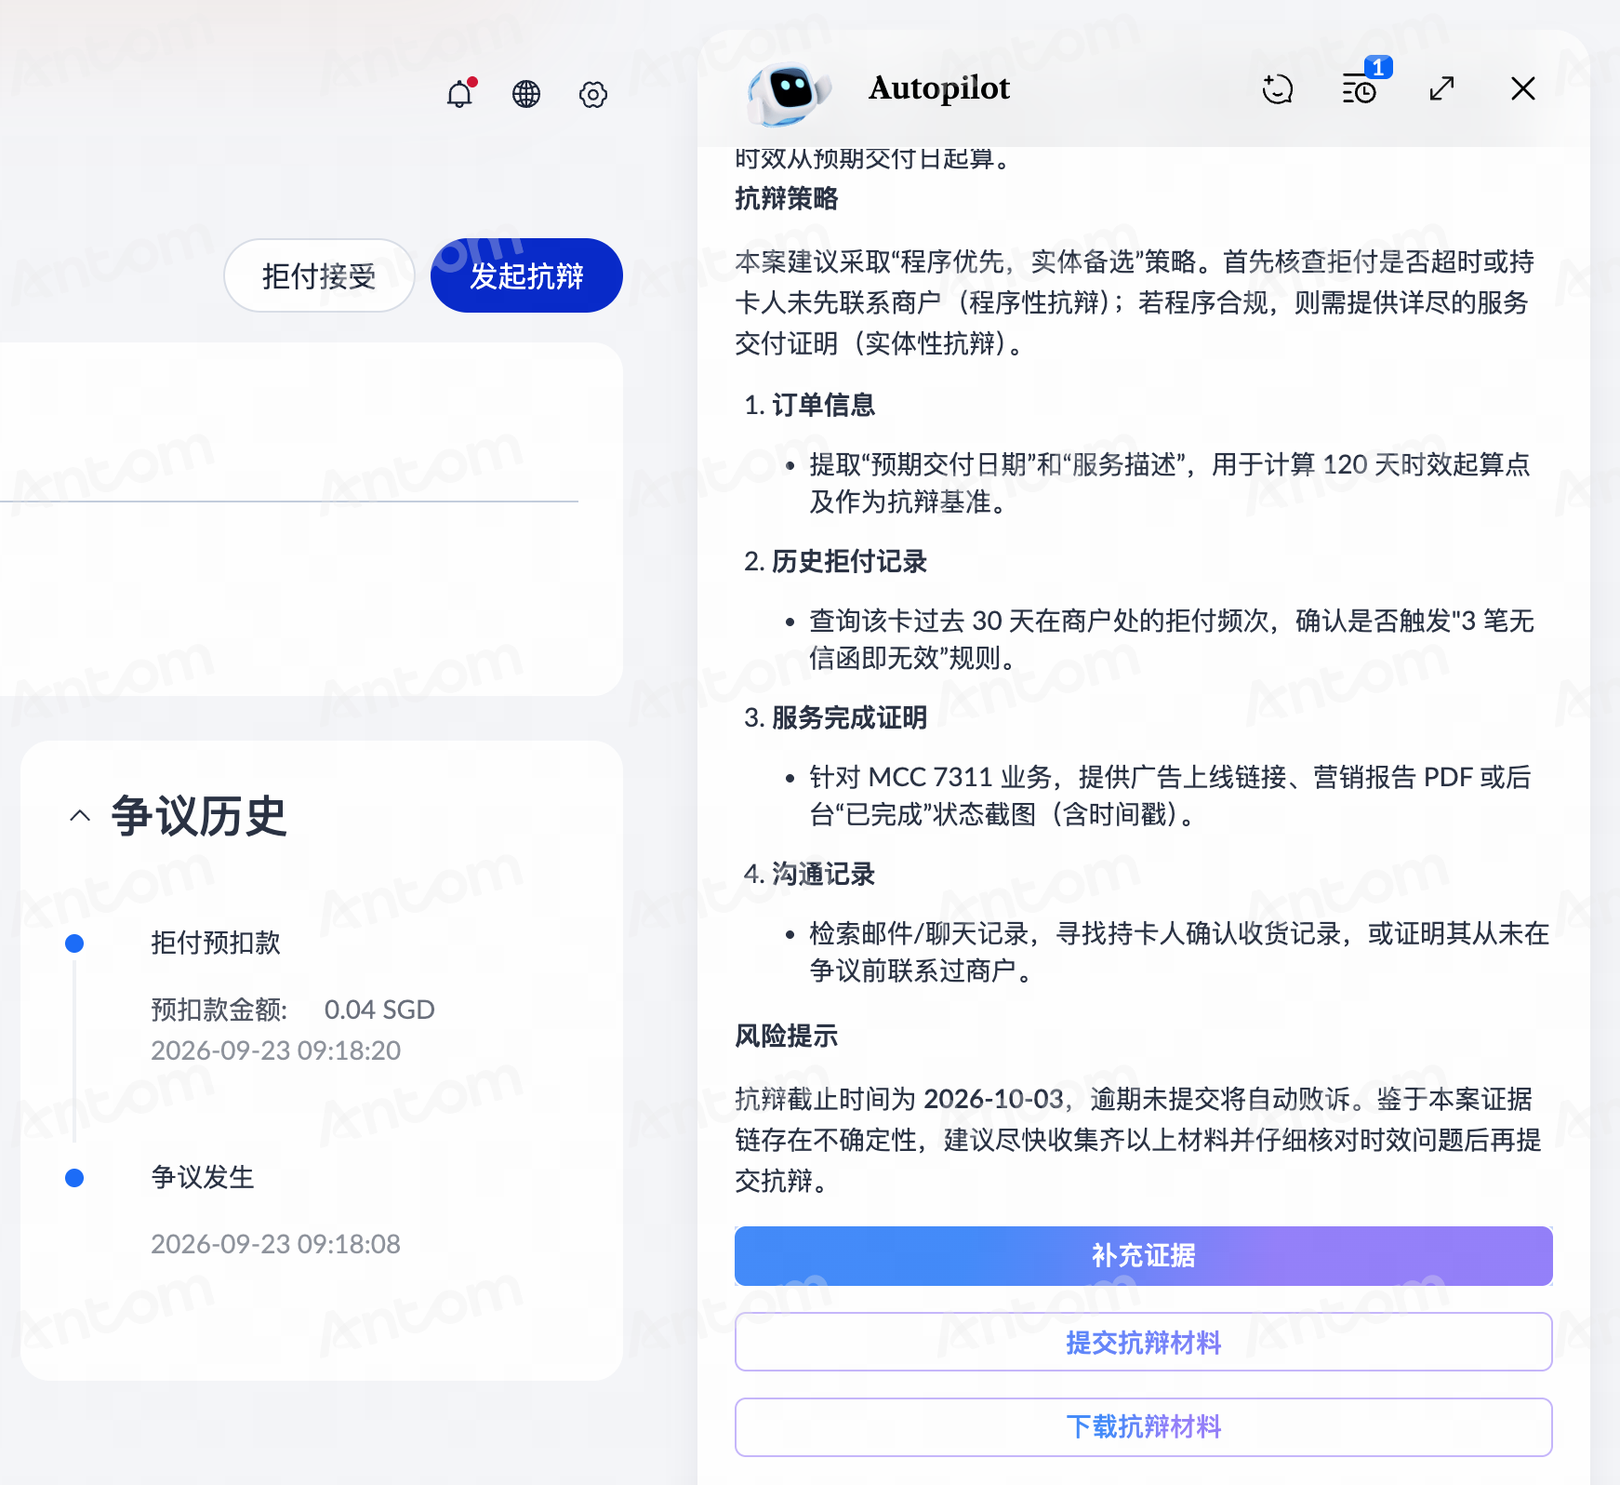1620x1485 pixels.
Task: Click the 提交抗辩材料 button
Action: pos(1143,1342)
